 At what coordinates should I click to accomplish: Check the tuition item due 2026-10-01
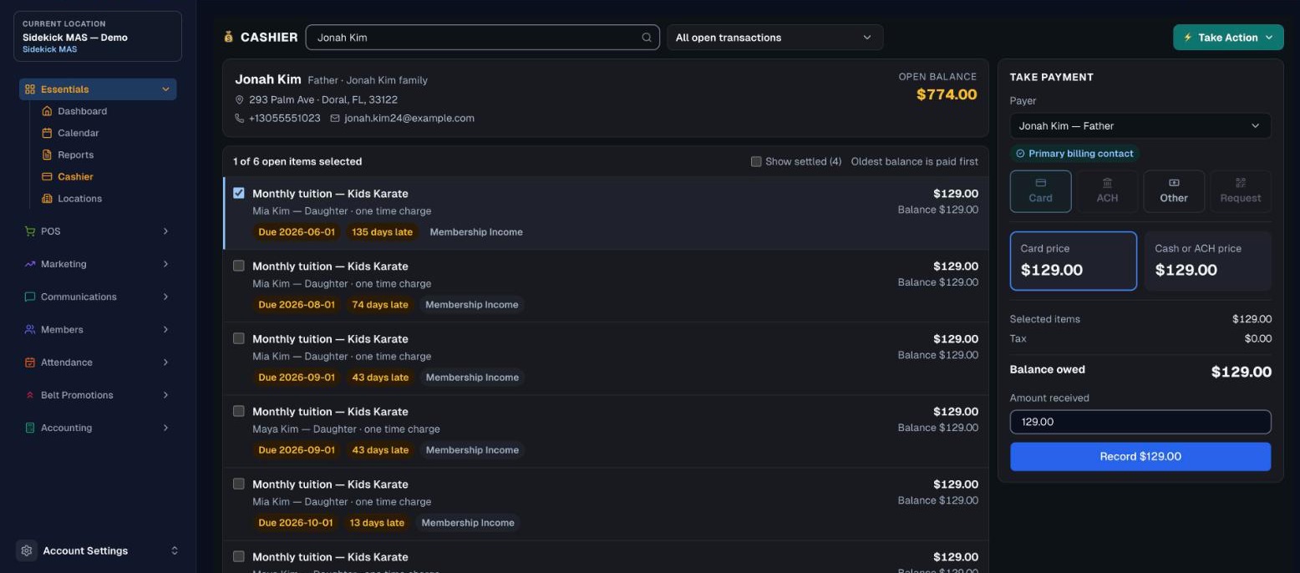tap(239, 484)
